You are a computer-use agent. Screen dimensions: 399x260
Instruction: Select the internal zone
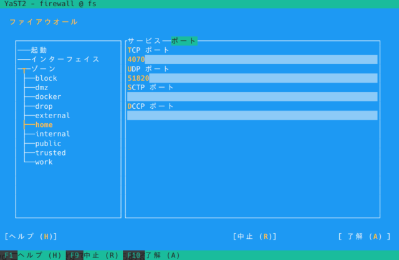52,134
